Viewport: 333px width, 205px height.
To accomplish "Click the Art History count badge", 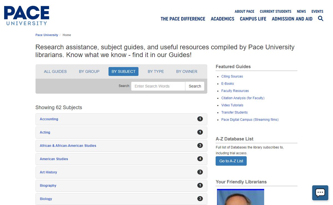I will 200,172.
